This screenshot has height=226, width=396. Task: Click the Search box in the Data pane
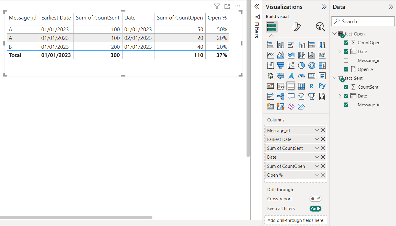pyautogui.click(x=363, y=21)
